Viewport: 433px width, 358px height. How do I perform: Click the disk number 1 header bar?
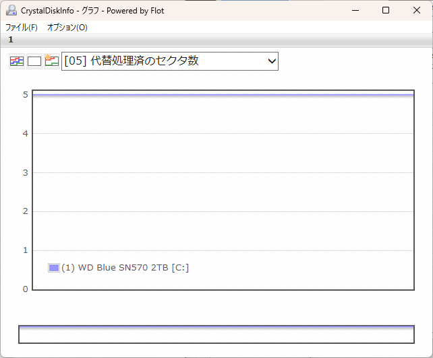[216, 40]
